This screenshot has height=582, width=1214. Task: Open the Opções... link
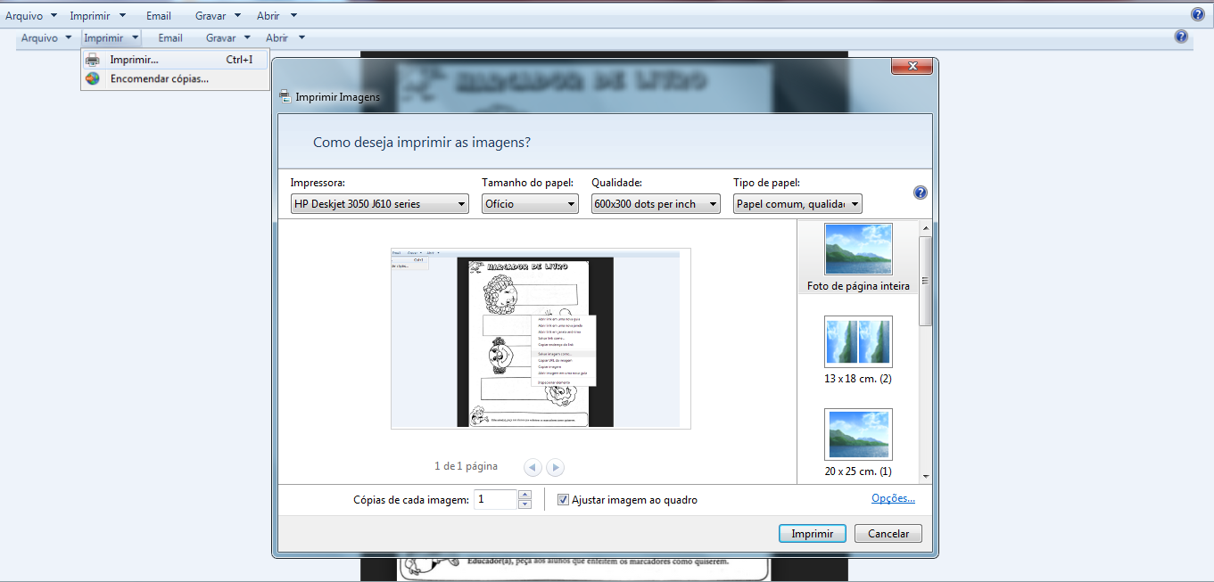click(x=893, y=498)
